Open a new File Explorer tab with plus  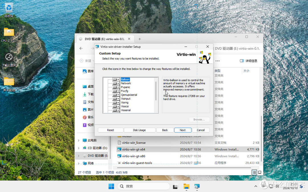(x=139, y=39)
